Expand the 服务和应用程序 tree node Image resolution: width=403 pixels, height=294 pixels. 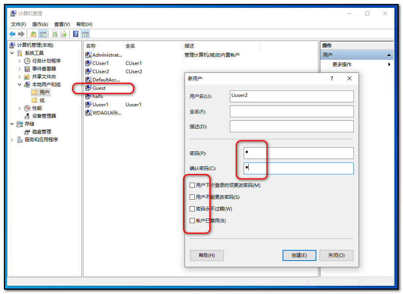[12, 140]
